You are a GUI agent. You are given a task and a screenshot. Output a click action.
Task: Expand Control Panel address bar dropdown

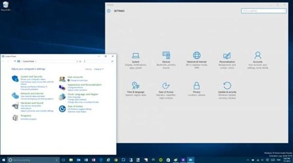click(77, 62)
